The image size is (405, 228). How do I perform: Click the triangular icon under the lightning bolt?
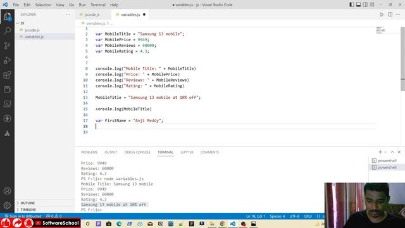tap(7, 133)
